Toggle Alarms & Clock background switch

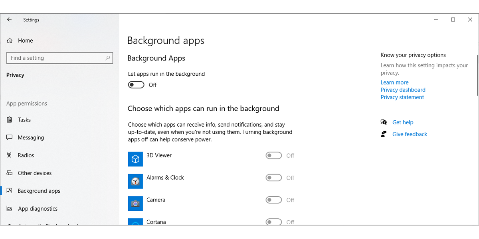tap(274, 178)
